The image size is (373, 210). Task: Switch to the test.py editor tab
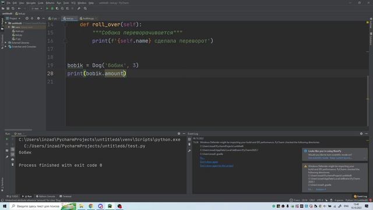[69, 18]
